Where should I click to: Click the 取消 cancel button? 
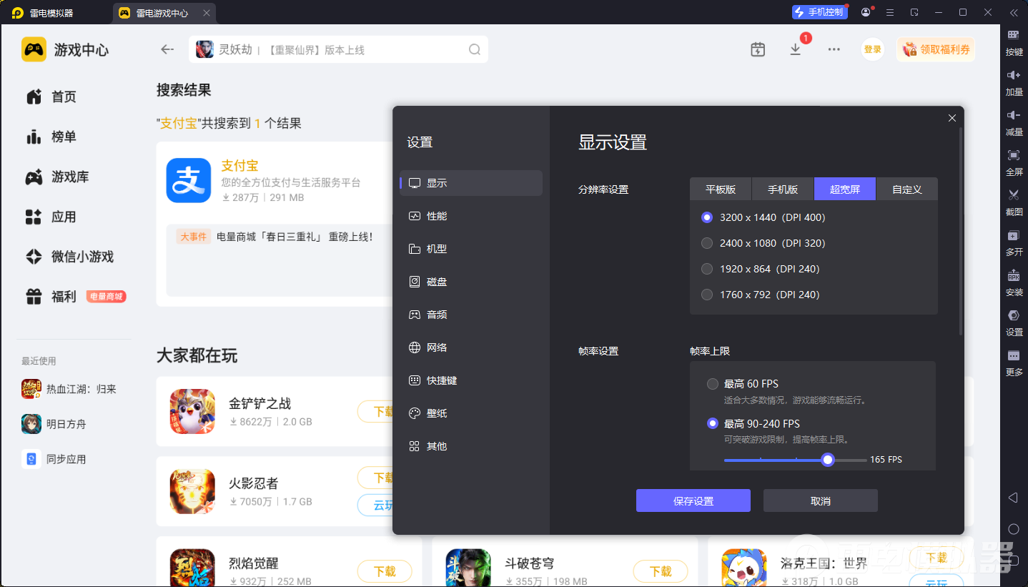pos(820,500)
